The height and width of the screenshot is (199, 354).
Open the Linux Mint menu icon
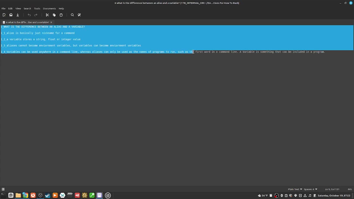(108, 195)
